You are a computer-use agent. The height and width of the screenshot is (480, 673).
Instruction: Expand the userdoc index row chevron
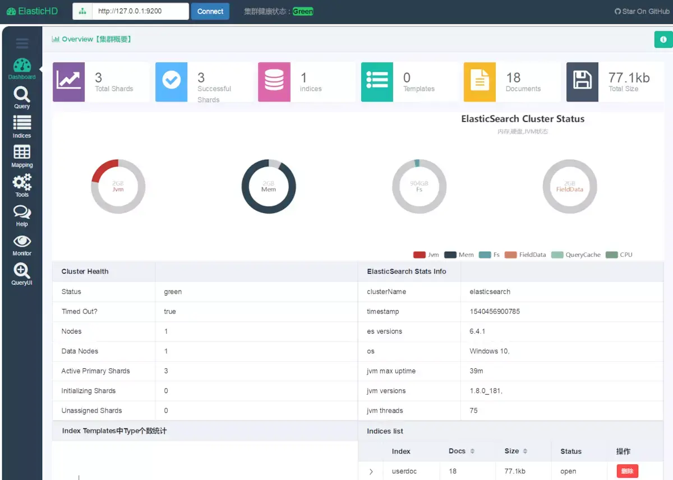371,472
